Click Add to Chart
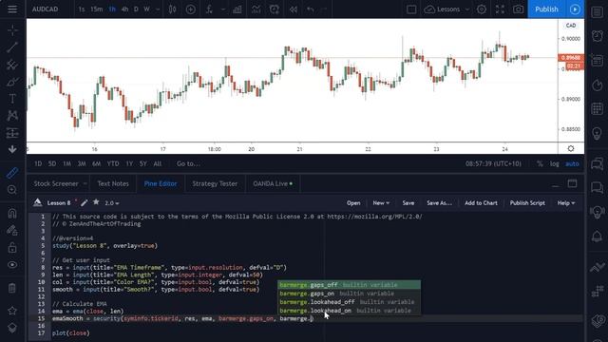The height and width of the screenshot is (342, 608). point(481,202)
